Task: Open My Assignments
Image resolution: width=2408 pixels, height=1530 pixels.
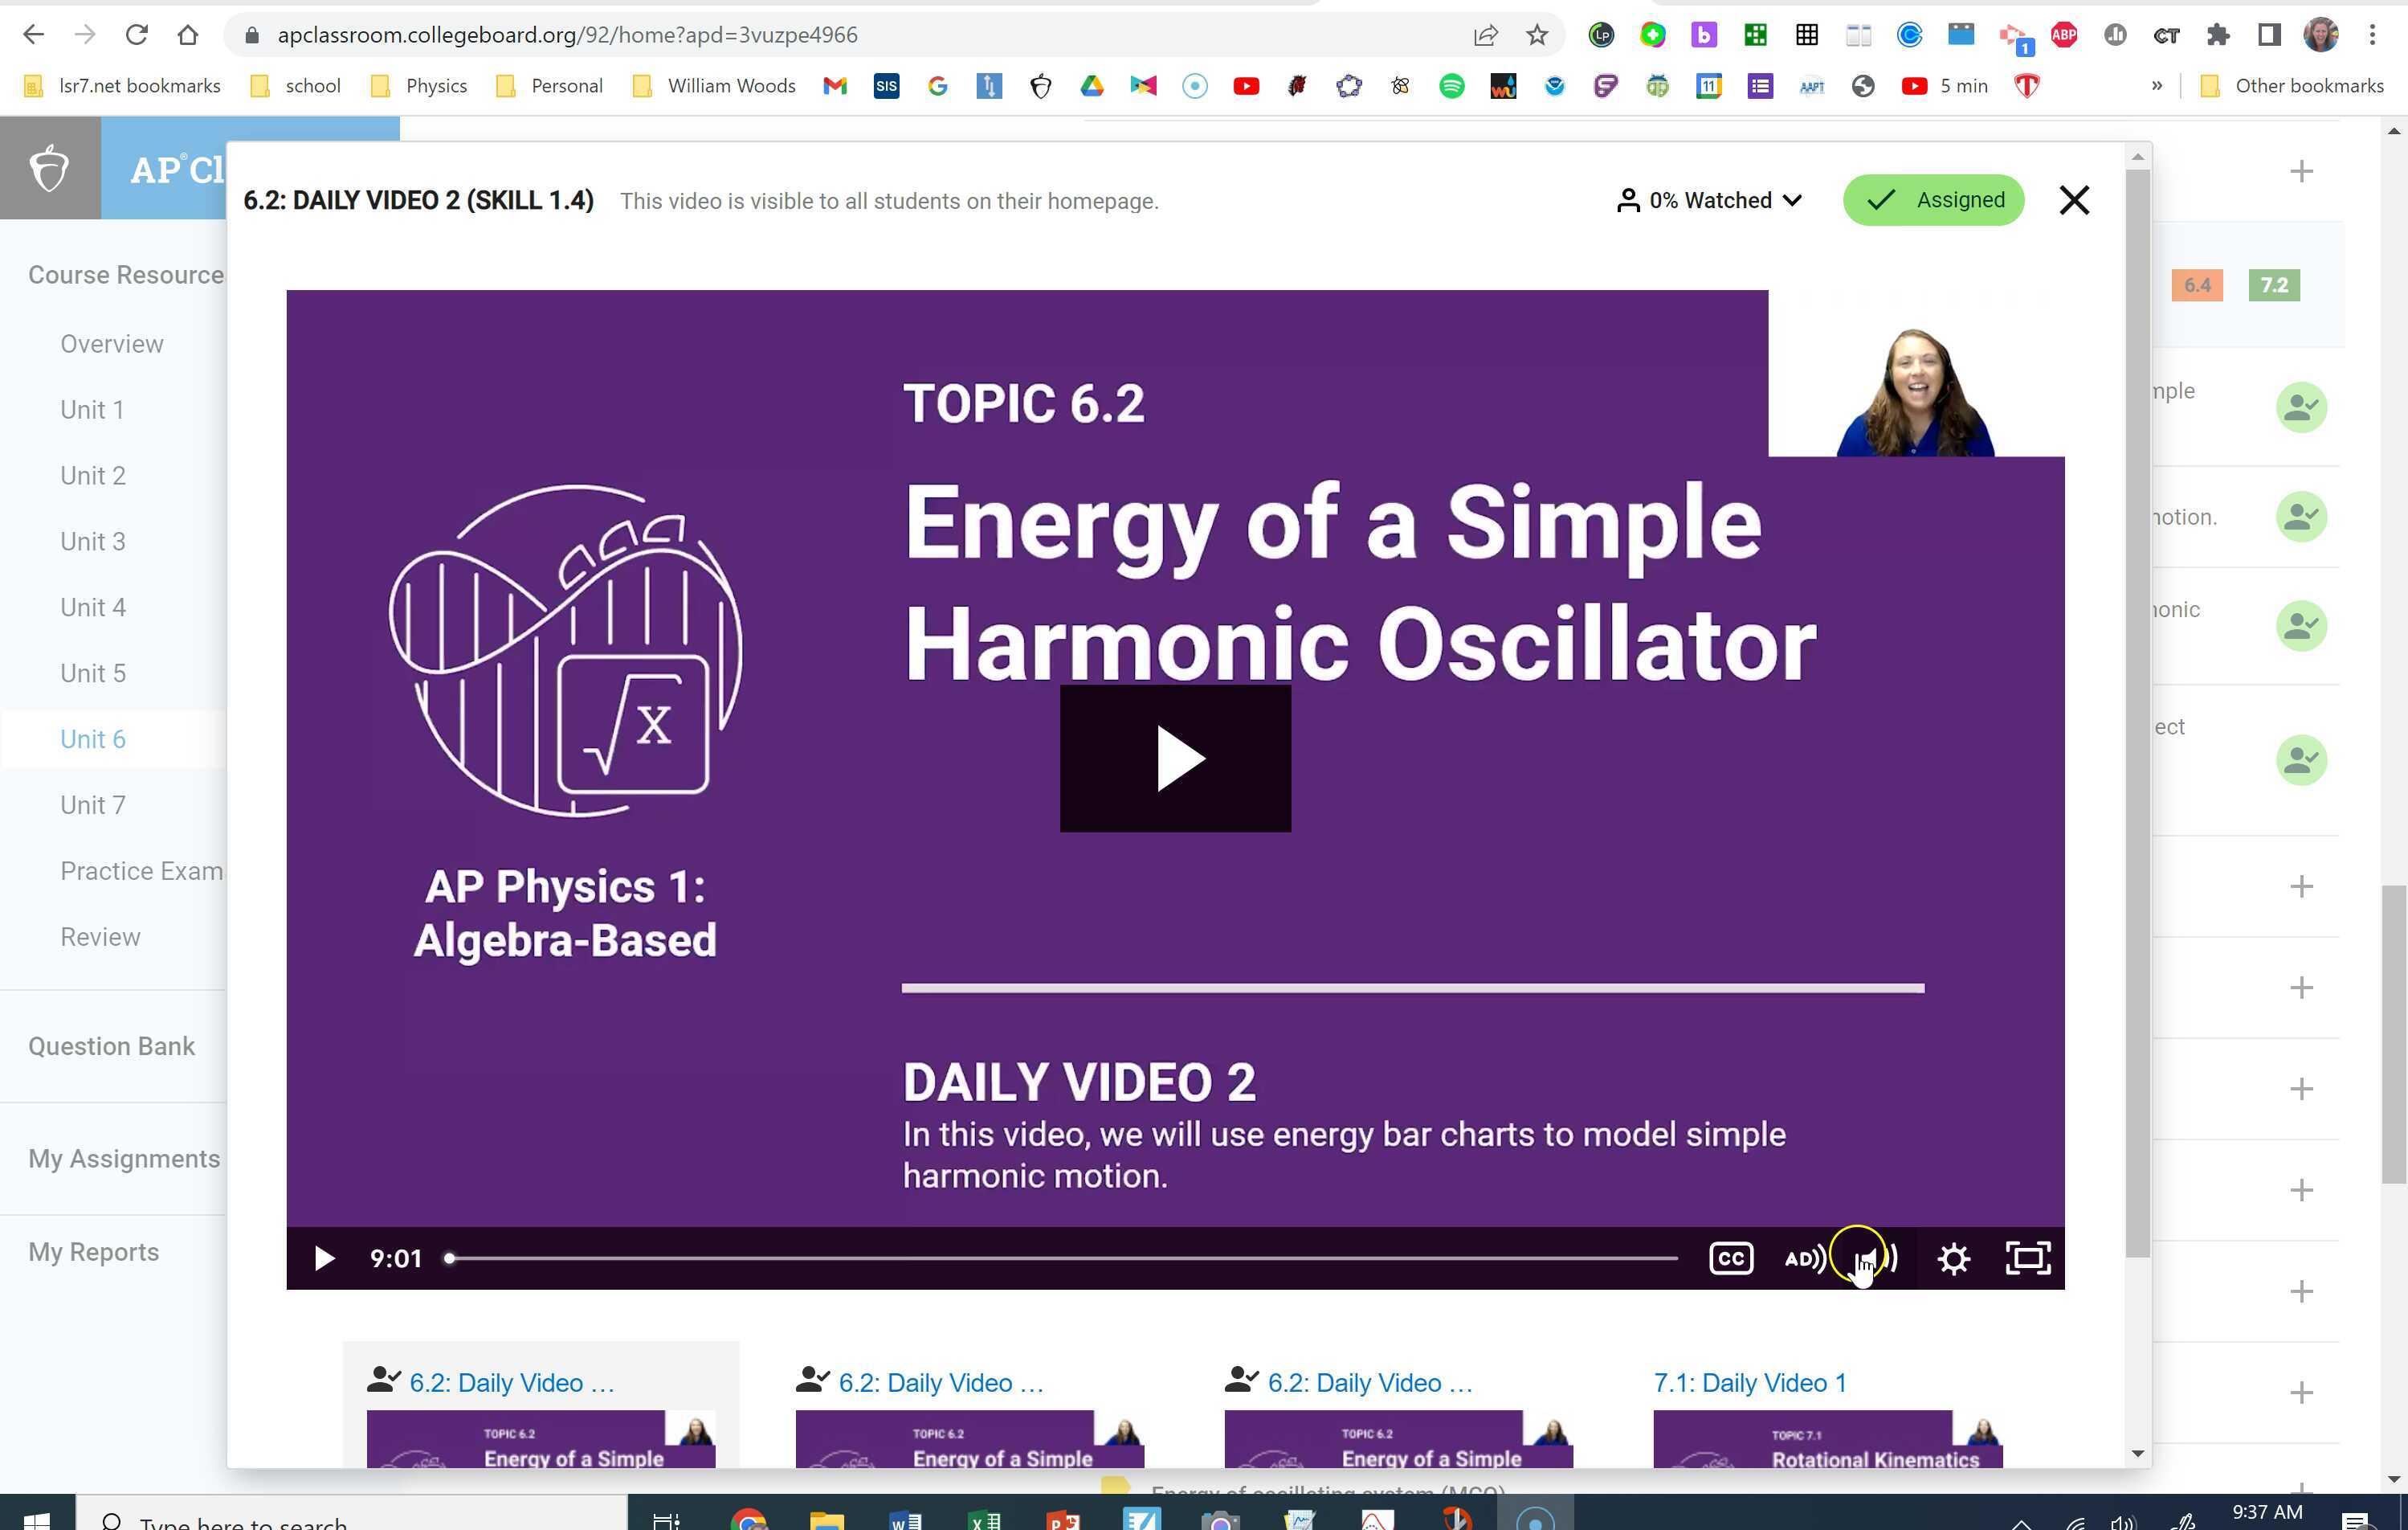Action: pos(123,1159)
